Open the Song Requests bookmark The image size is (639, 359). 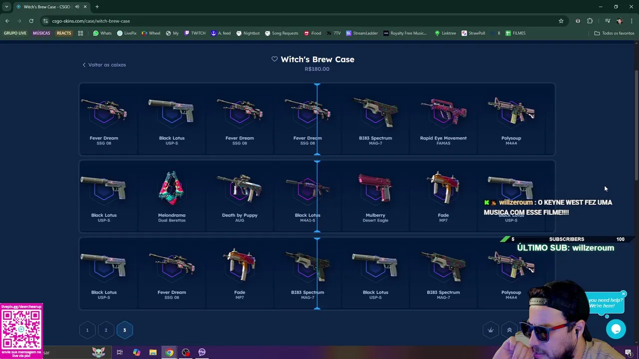pos(281,33)
